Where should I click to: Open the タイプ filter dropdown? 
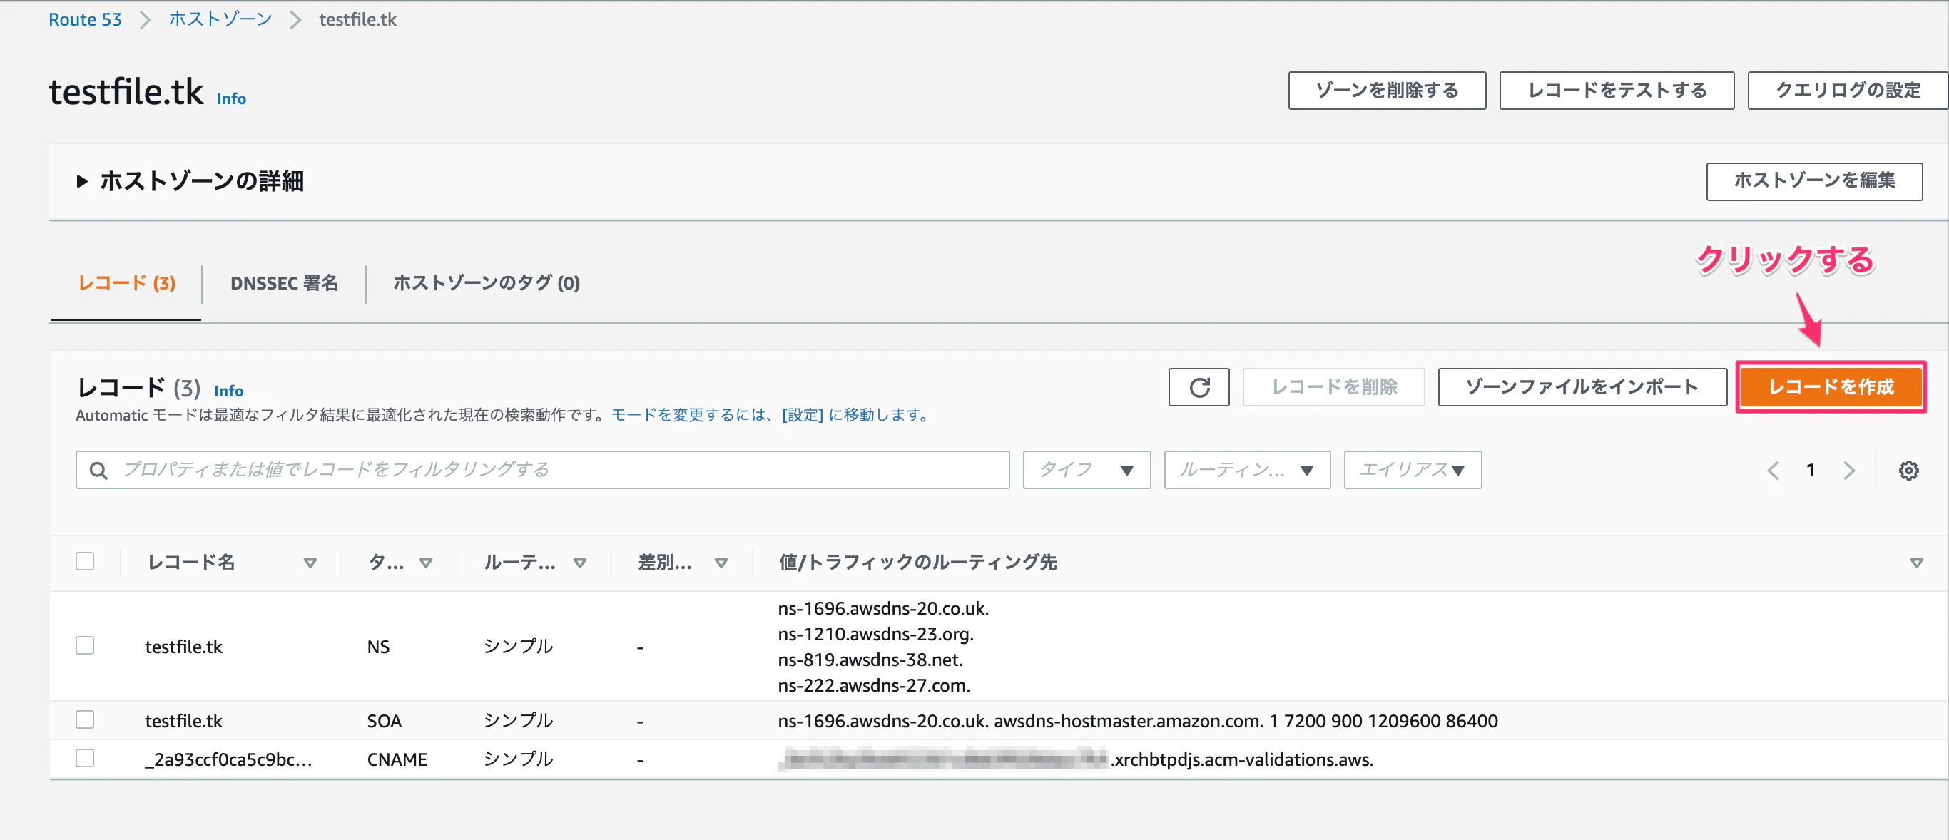pos(1087,471)
